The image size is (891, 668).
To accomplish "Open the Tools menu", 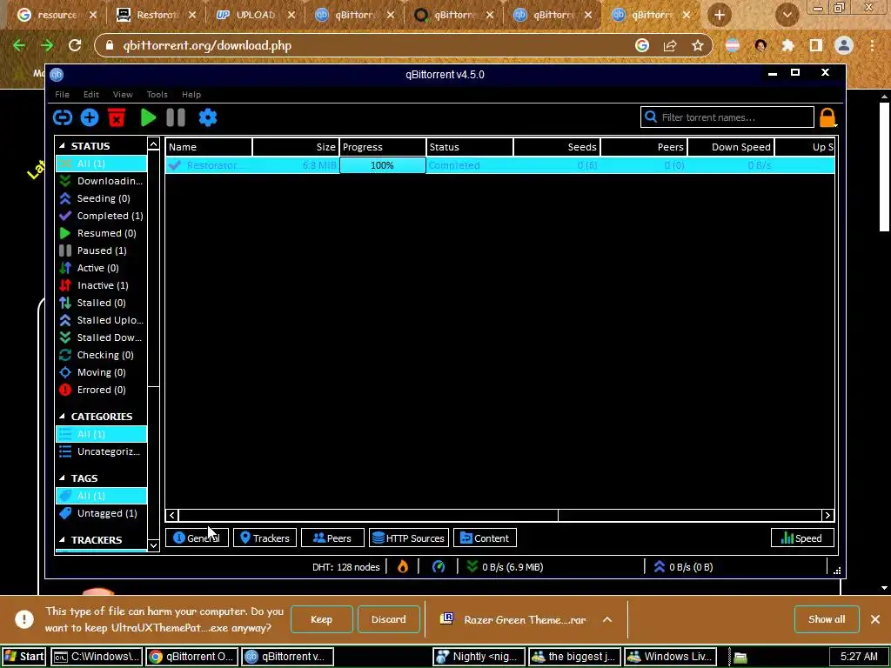I will 157,94.
